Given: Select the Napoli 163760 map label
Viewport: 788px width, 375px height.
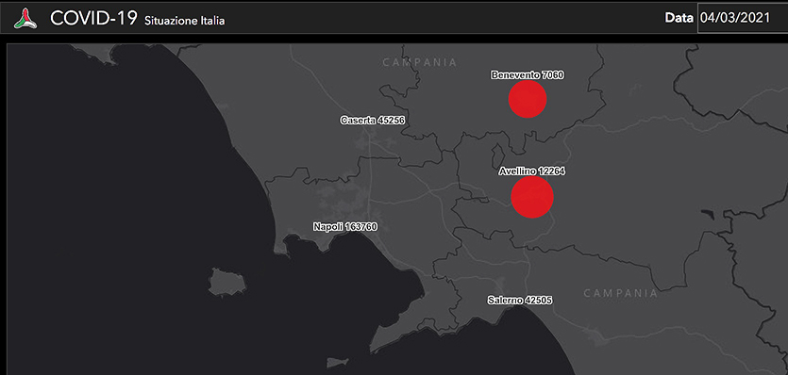Looking at the screenshot, I should tap(345, 227).
